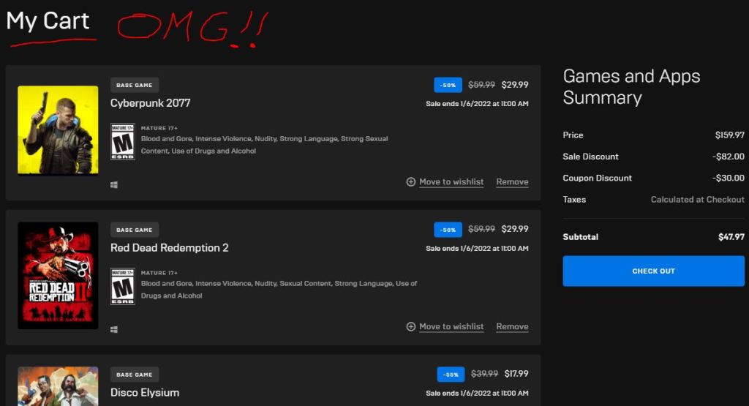Remove Red Dead Redemption 2 from the cart
749x406 pixels.
[x=512, y=327]
